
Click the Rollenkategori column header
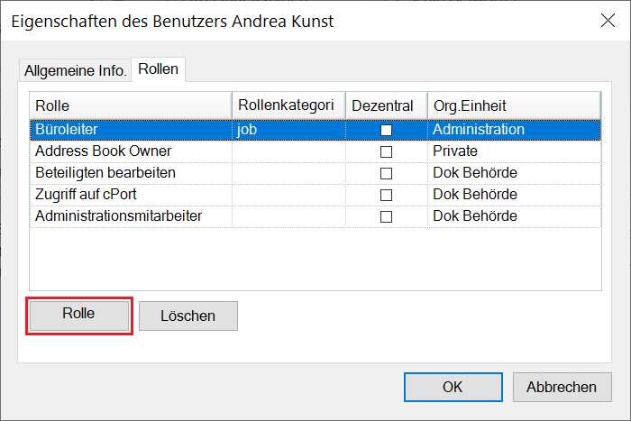pos(288,106)
